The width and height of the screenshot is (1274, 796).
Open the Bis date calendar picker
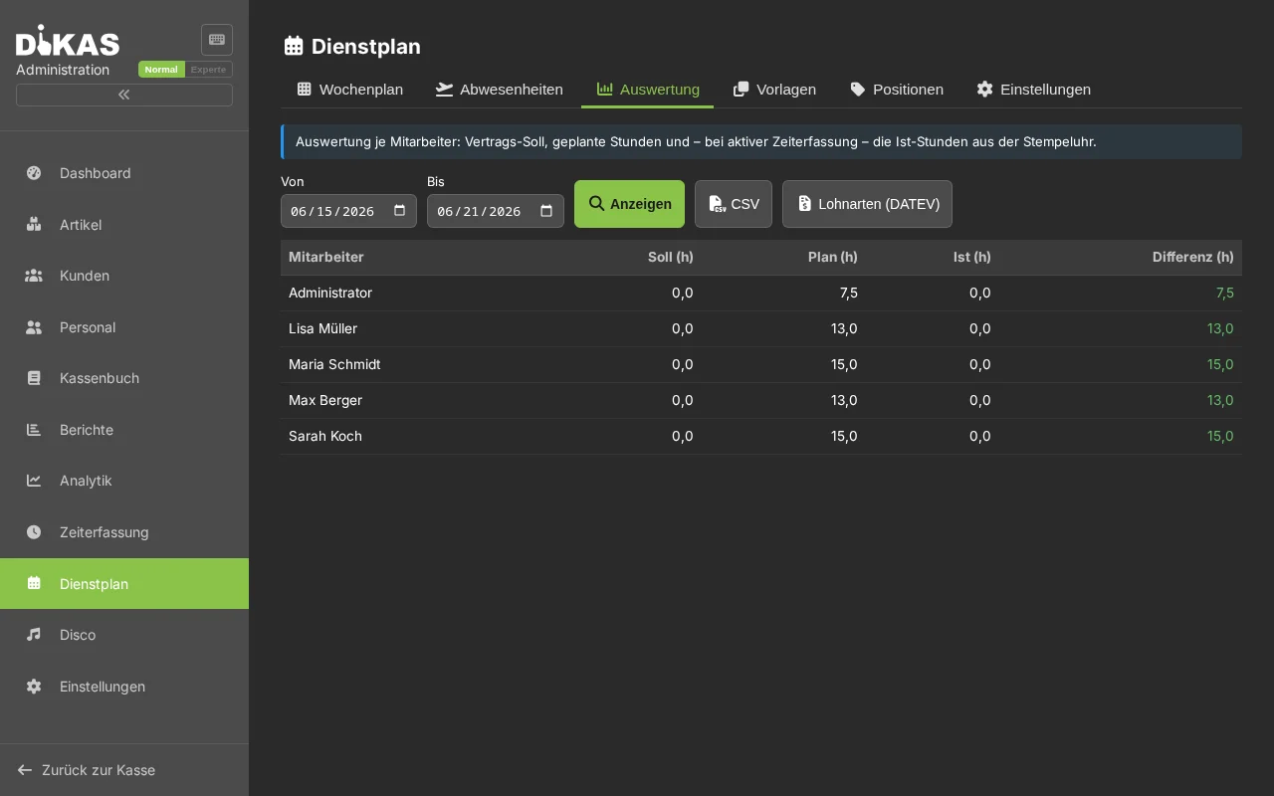coord(546,211)
